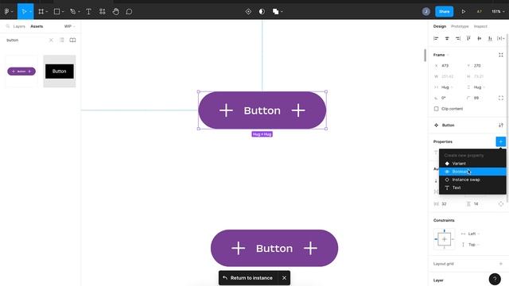Open the Resources tool
509x286 pixels.
coord(103,11)
